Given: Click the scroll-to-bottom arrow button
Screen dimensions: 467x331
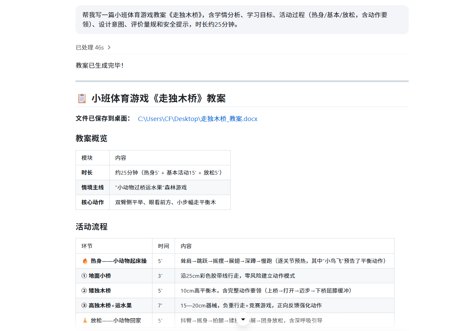Looking at the screenshot, I should 243,319.
